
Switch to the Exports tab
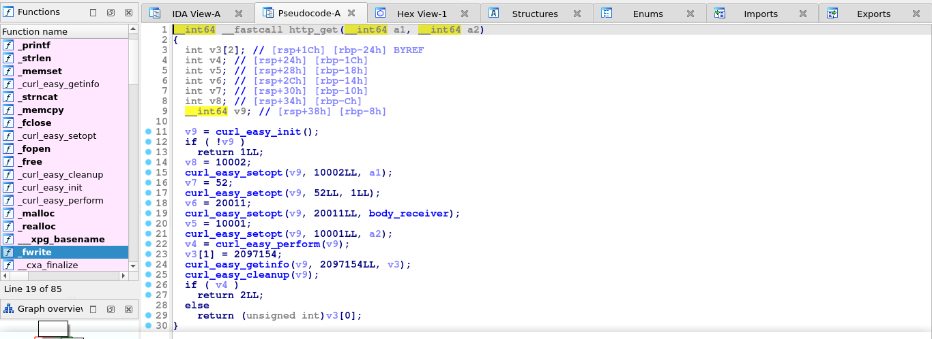pos(873,14)
